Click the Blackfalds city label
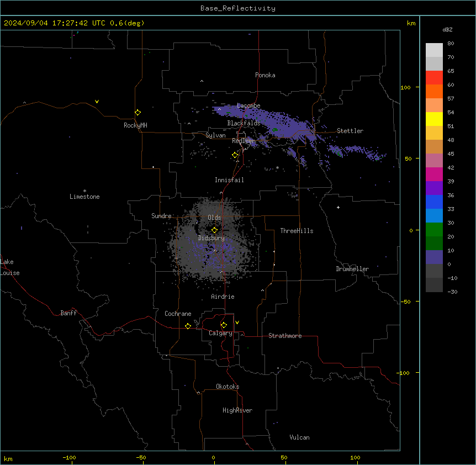 point(244,123)
